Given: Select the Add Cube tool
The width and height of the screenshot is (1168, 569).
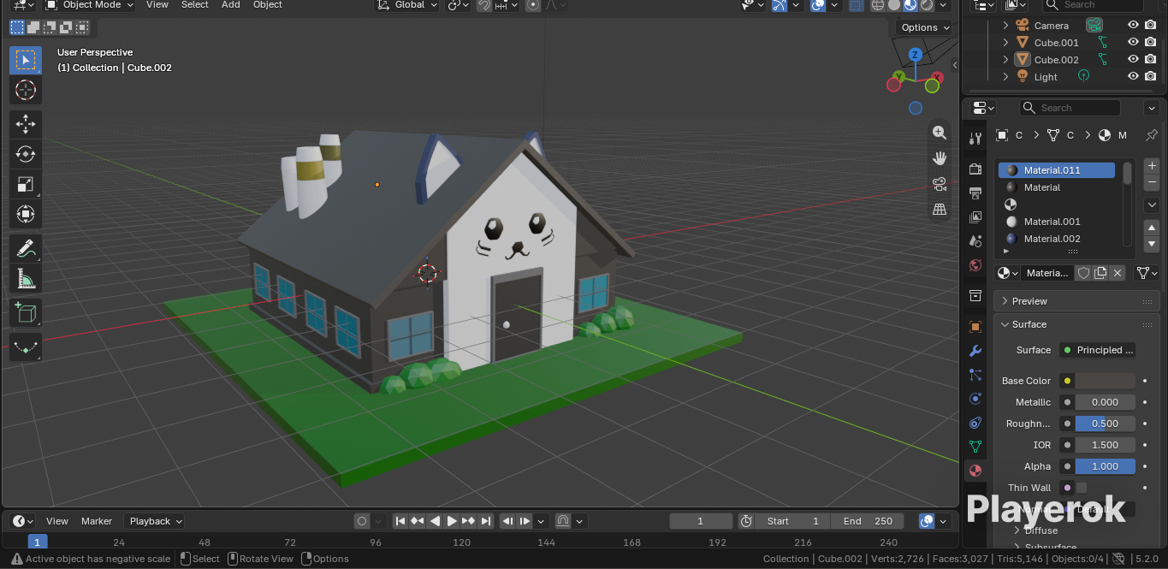Looking at the screenshot, I should 26,313.
